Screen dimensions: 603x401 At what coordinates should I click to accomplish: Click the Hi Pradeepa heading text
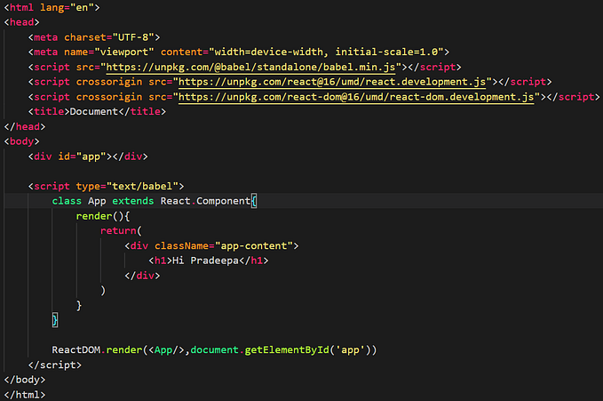click(205, 261)
